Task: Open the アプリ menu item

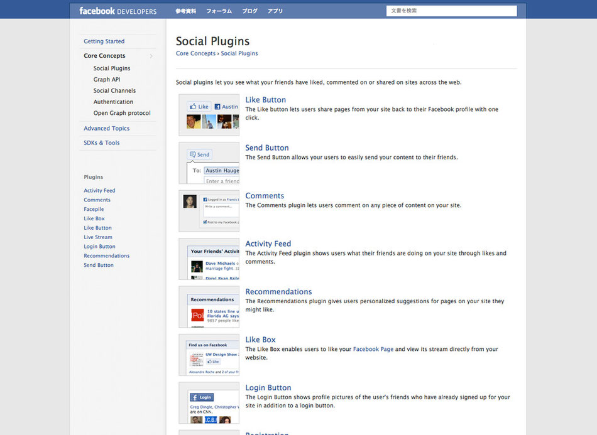Action: click(275, 11)
